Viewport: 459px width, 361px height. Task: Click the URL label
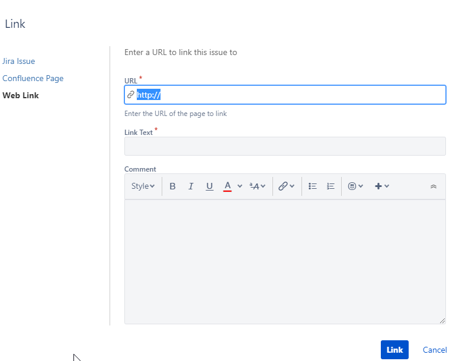tap(130, 80)
